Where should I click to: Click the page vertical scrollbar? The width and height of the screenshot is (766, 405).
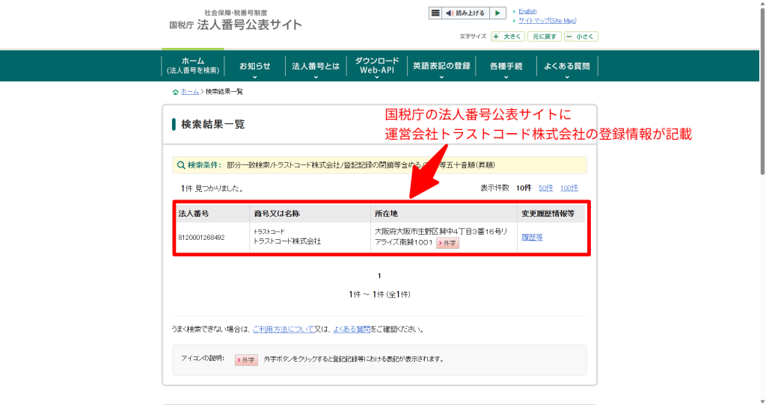762,90
